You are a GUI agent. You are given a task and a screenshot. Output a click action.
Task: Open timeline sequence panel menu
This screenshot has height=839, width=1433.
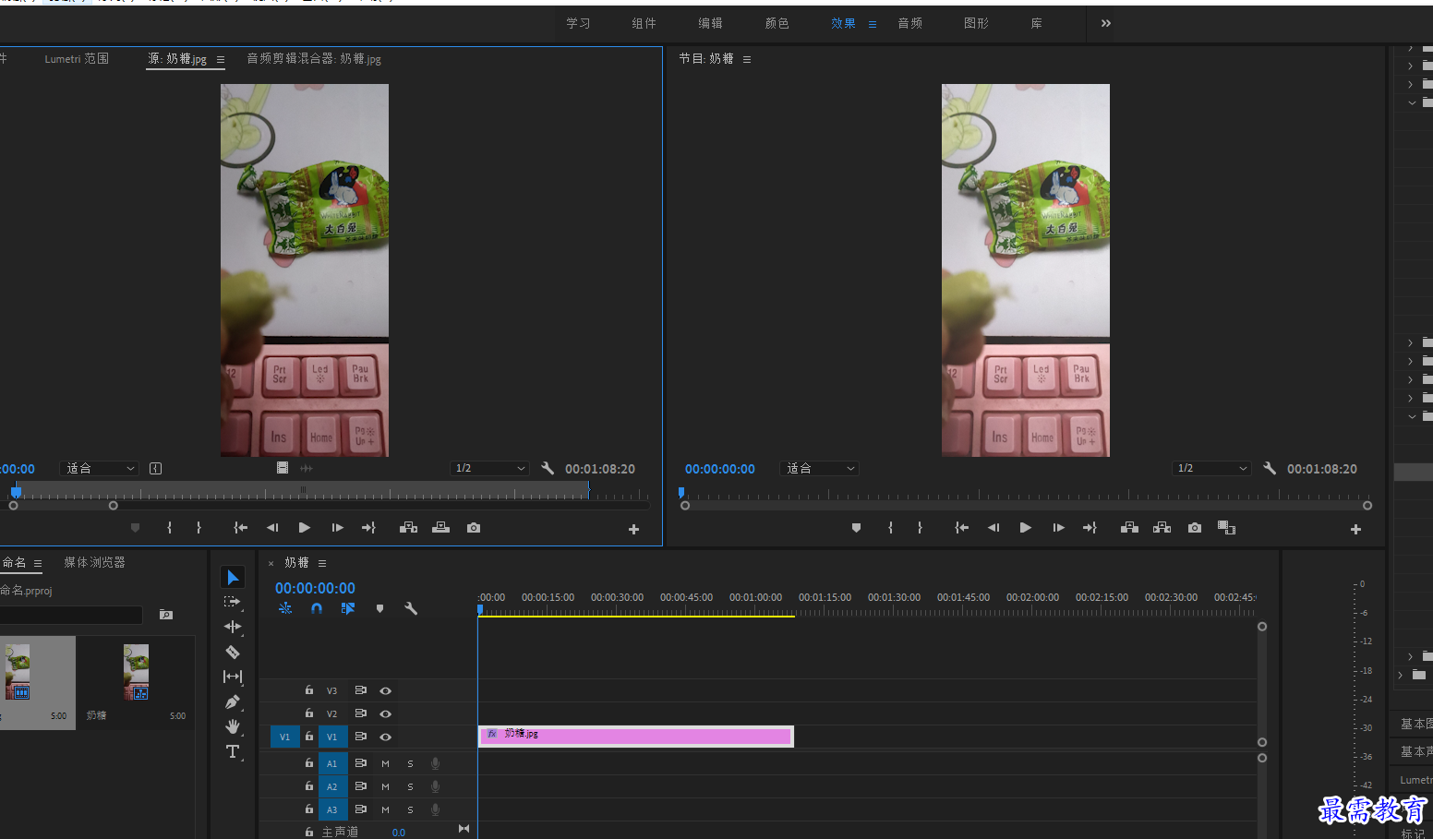point(322,563)
